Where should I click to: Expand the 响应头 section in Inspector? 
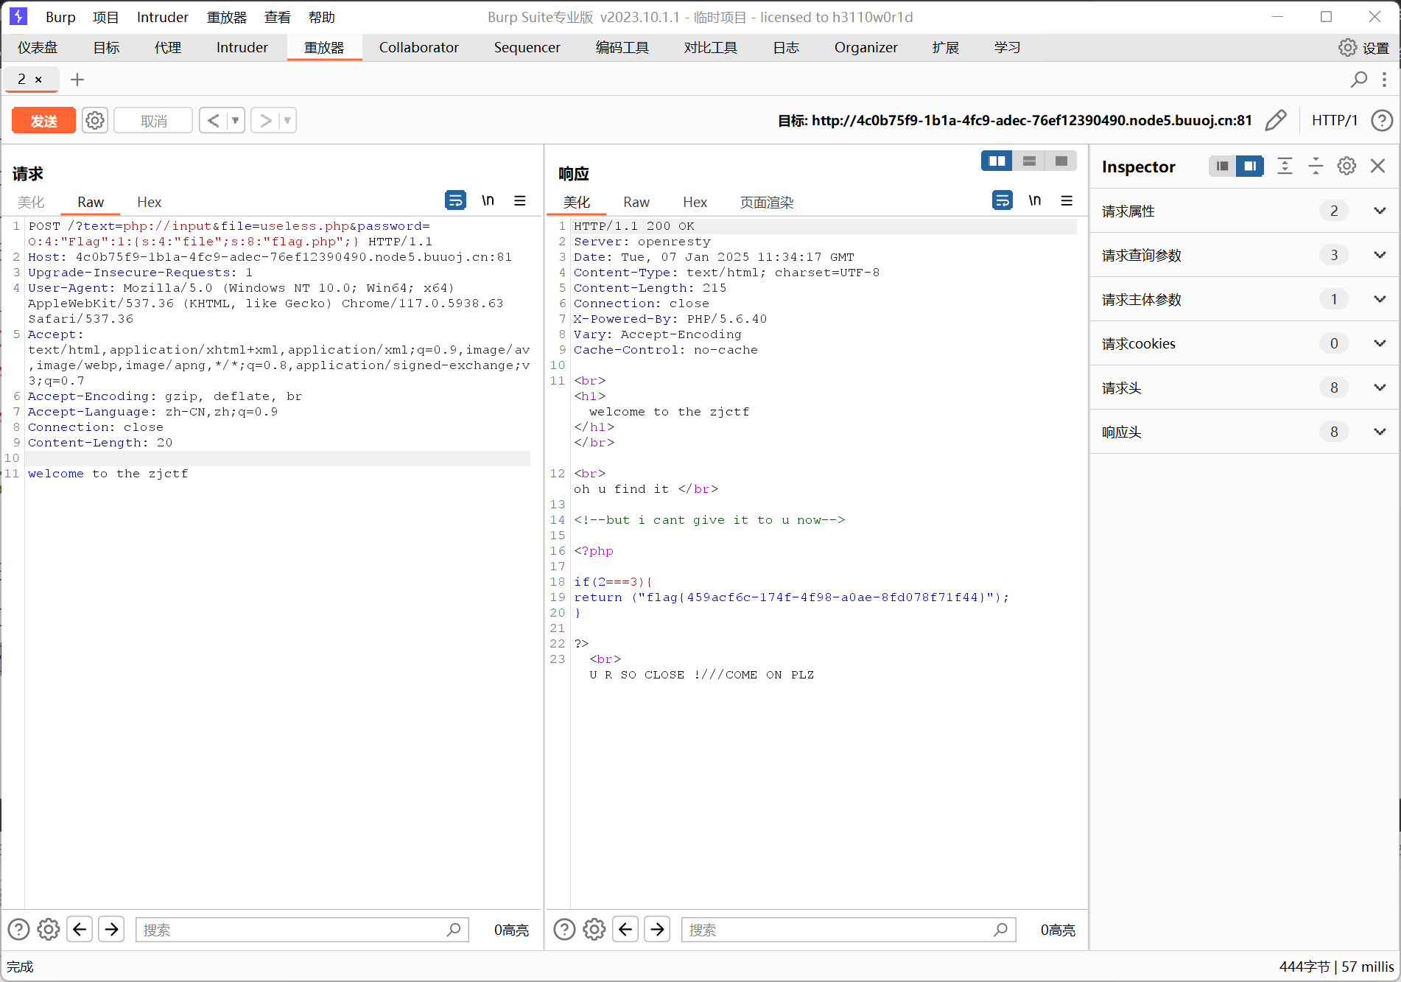click(x=1380, y=432)
